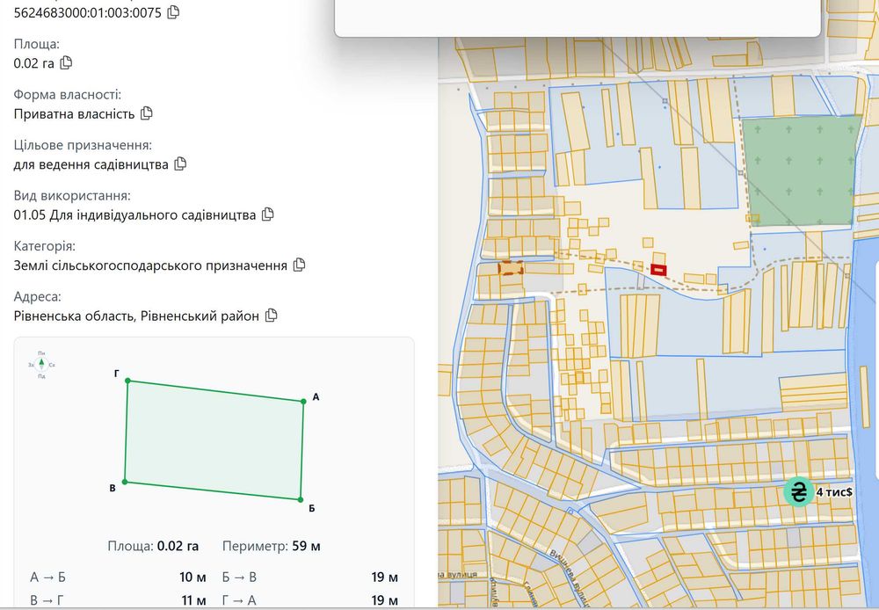Copy the Рівненська область address
This screenshot has width=879, height=610.
pyautogui.click(x=272, y=315)
